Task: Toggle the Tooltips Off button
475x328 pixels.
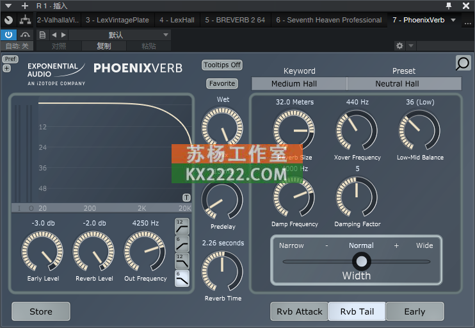Action: [x=222, y=65]
